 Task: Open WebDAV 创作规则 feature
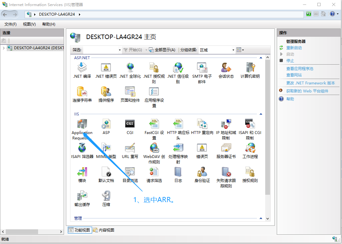154,153
